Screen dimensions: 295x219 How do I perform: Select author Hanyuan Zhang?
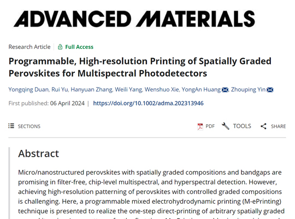click(91, 89)
